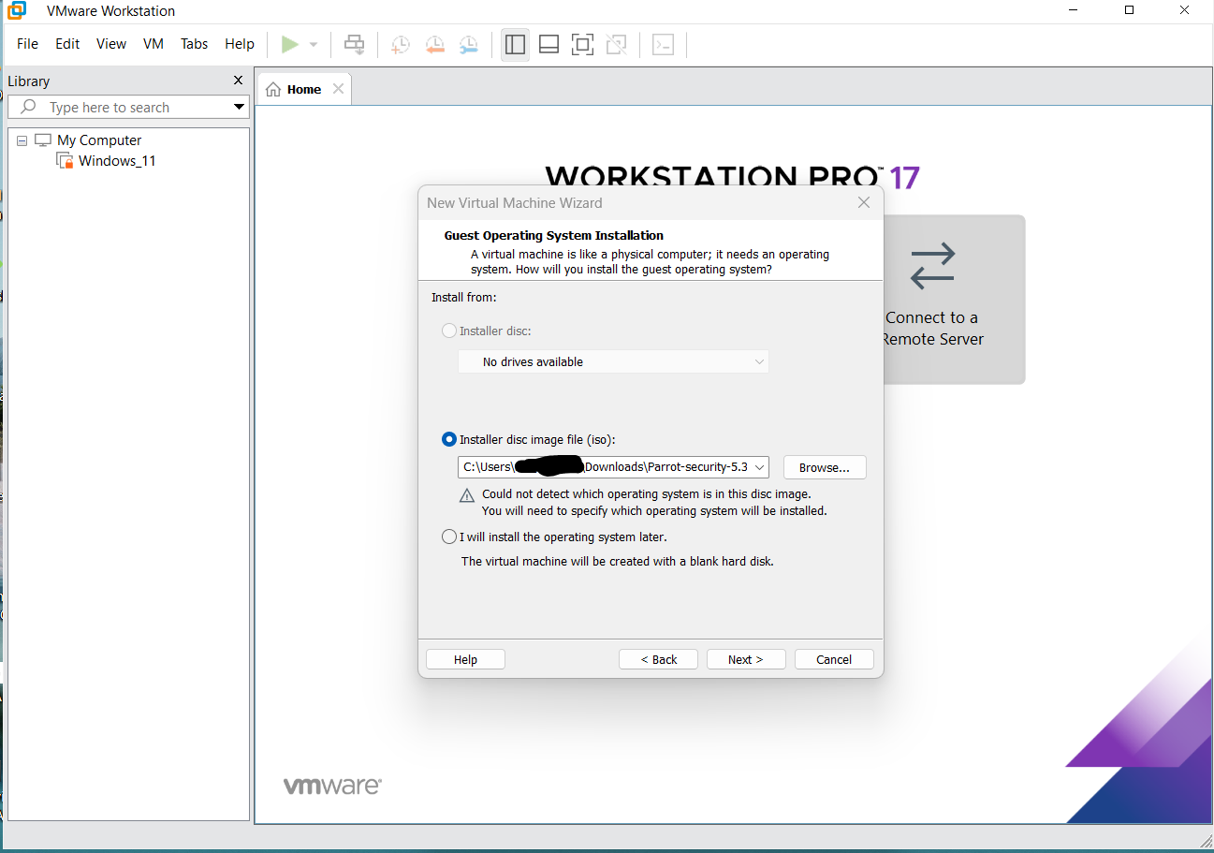
Task: Close the Home tab
Action: tap(338, 89)
